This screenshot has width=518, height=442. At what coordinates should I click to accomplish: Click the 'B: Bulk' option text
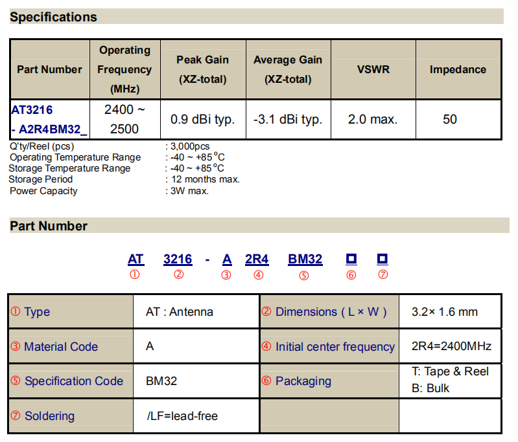coord(430,388)
